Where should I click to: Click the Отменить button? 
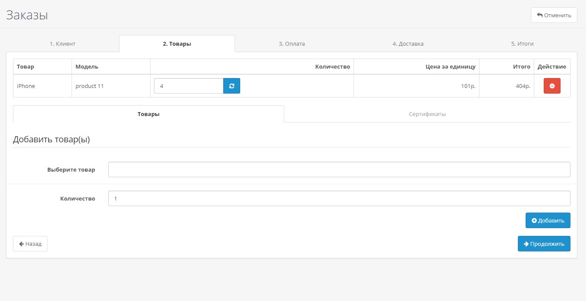click(554, 15)
